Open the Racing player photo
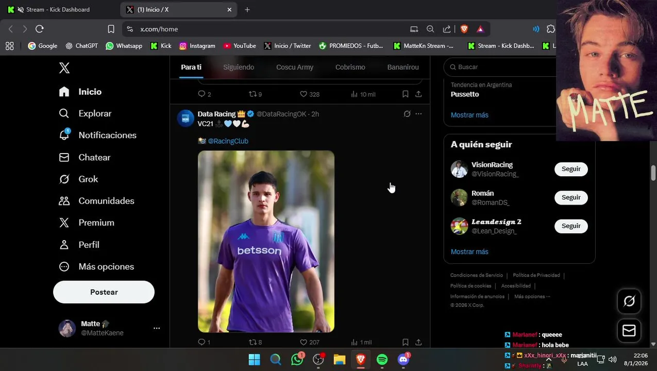Screen dimensions: 657x371 click(x=266, y=241)
